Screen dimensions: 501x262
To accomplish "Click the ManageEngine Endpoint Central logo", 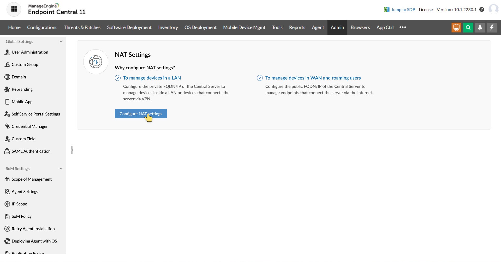I will pos(57,9).
